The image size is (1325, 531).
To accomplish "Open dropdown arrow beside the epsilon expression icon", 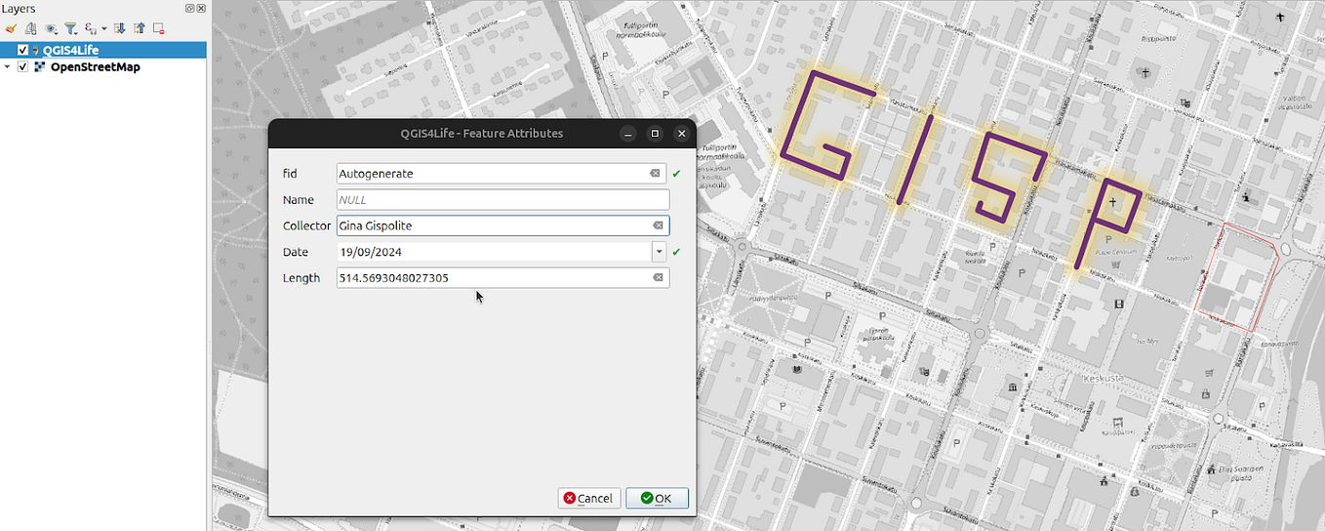I will 103,29.
